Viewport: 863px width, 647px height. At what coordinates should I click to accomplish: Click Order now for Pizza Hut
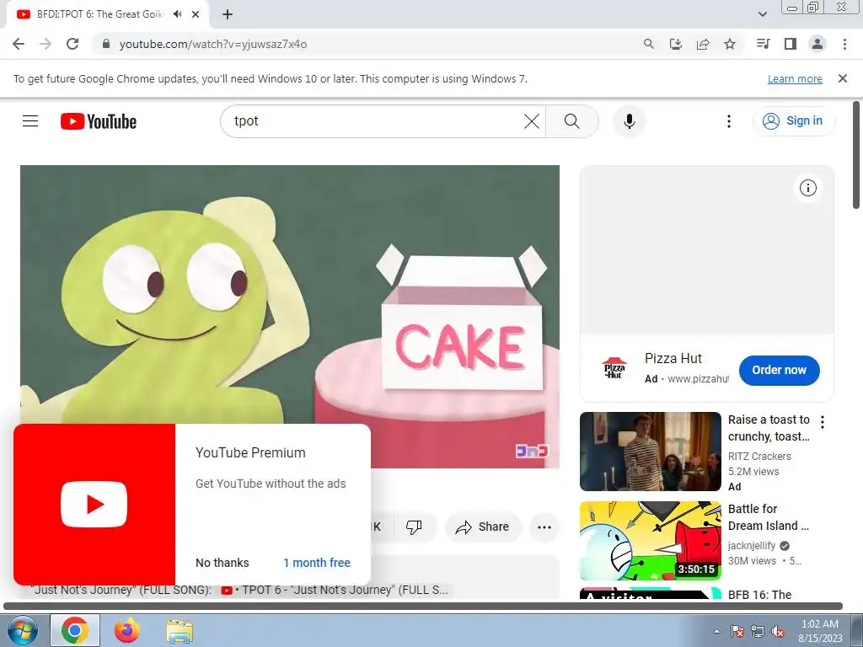click(779, 371)
